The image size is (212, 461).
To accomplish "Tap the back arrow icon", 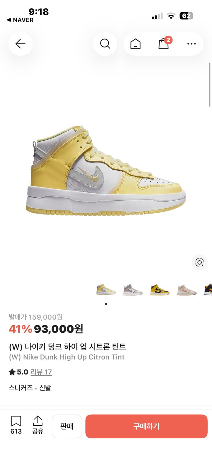I will (x=20, y=44).
